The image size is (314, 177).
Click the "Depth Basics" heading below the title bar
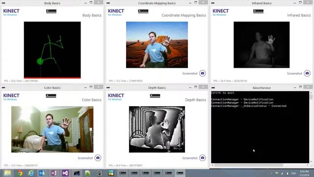195,100
